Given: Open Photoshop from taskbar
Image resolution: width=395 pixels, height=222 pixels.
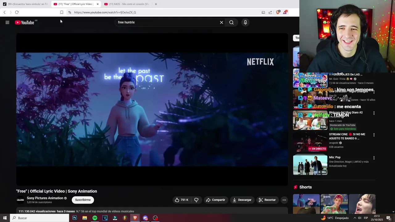Looking at the screenshot, I should pos(75,218).
